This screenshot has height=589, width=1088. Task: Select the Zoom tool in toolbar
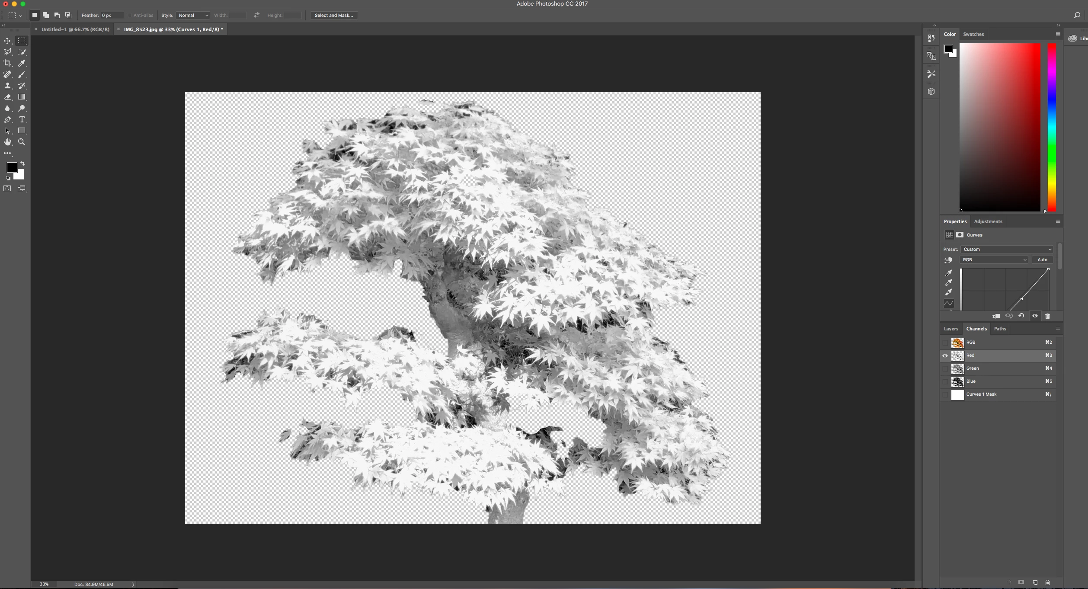pos(22,142)
